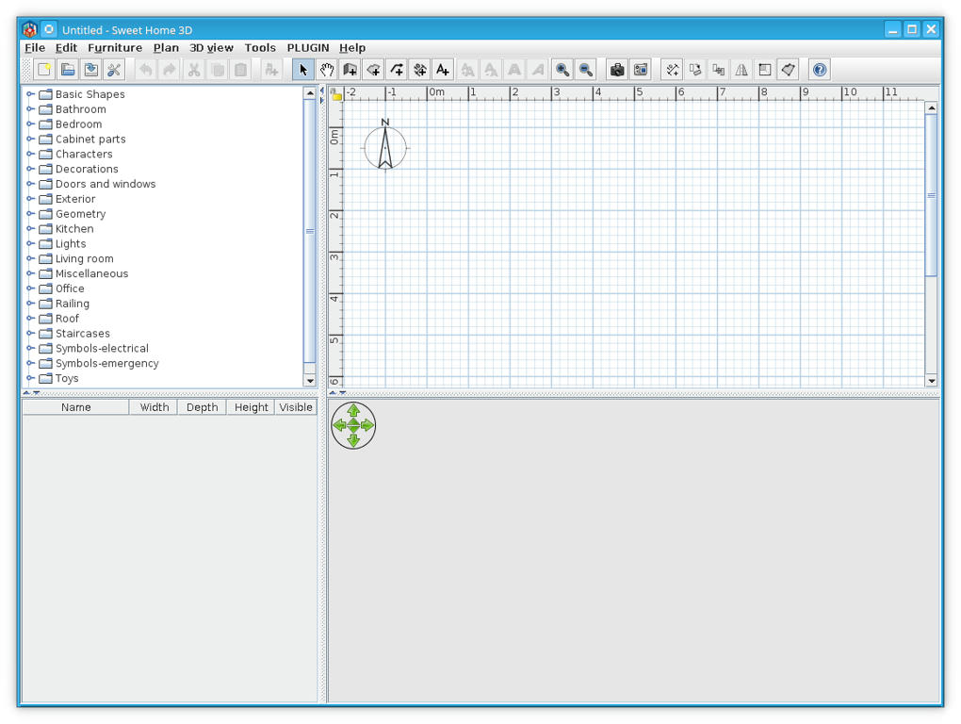This screenshot has height=724, width=961.
Task: Click the Undo arrow icon
Action: [146, 70]
